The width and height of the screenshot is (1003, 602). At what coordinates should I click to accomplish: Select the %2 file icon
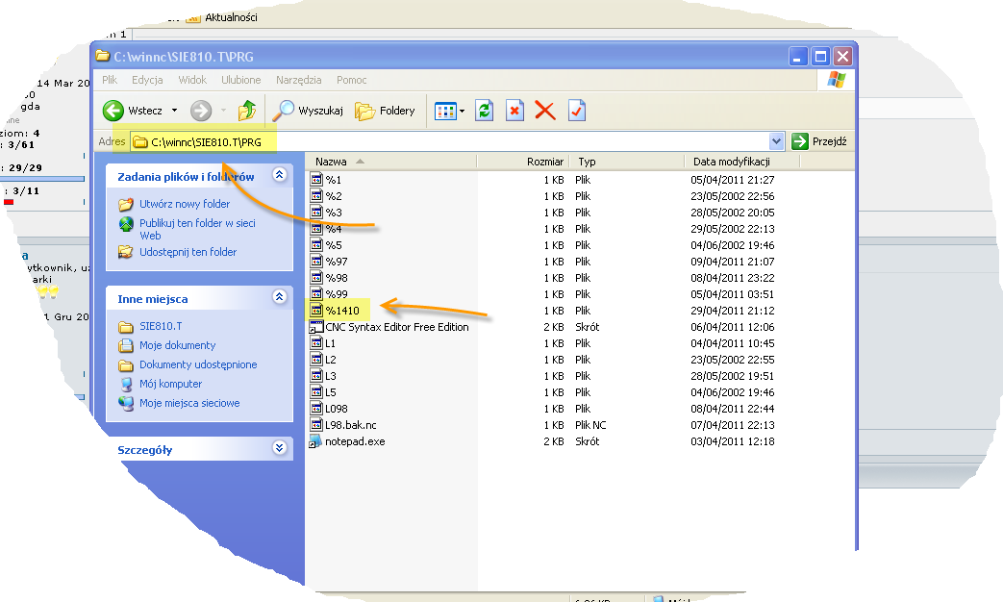click(316, 196)
